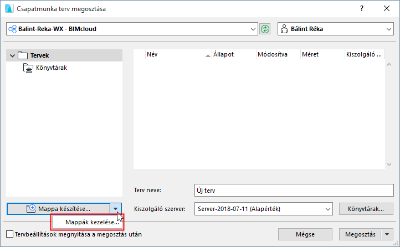Click the Tervek folder icon
The image size is (400, 247).
point(23,55)
